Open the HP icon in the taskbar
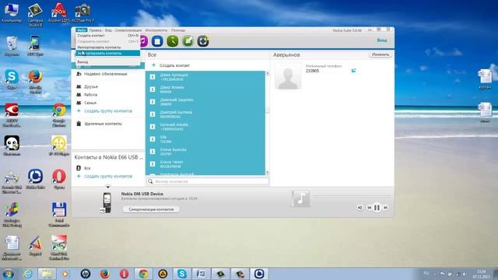The image size is (498, 280). tap(86, 274)
